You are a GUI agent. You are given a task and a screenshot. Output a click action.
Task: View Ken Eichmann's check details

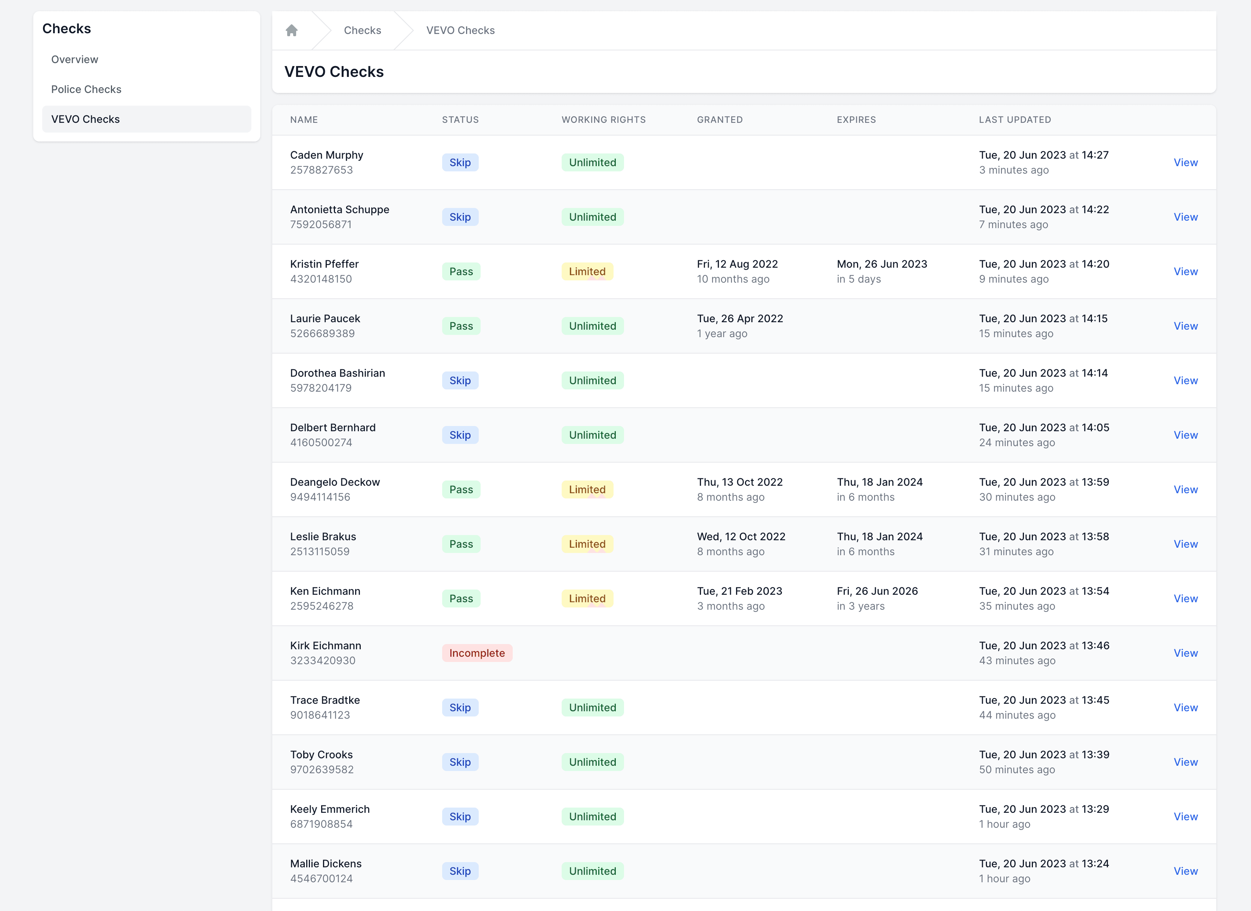1185,598
